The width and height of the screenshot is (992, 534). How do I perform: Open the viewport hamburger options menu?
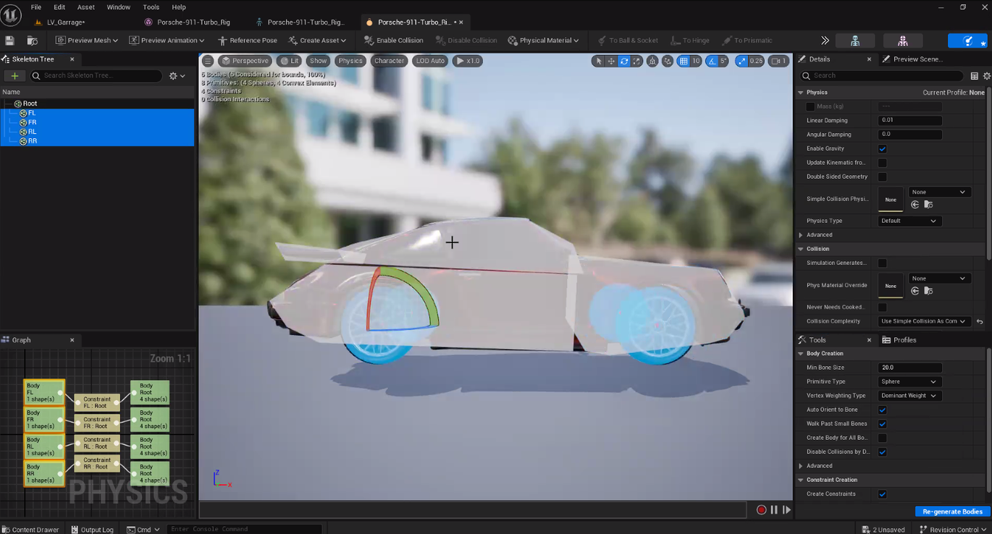[208, 61]
